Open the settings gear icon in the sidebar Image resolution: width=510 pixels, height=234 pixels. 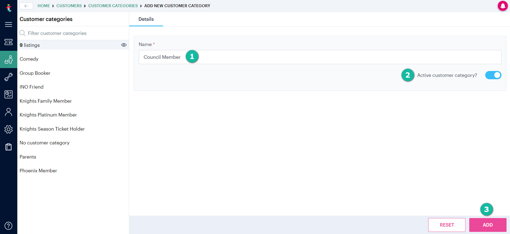[x=9, y=129]
